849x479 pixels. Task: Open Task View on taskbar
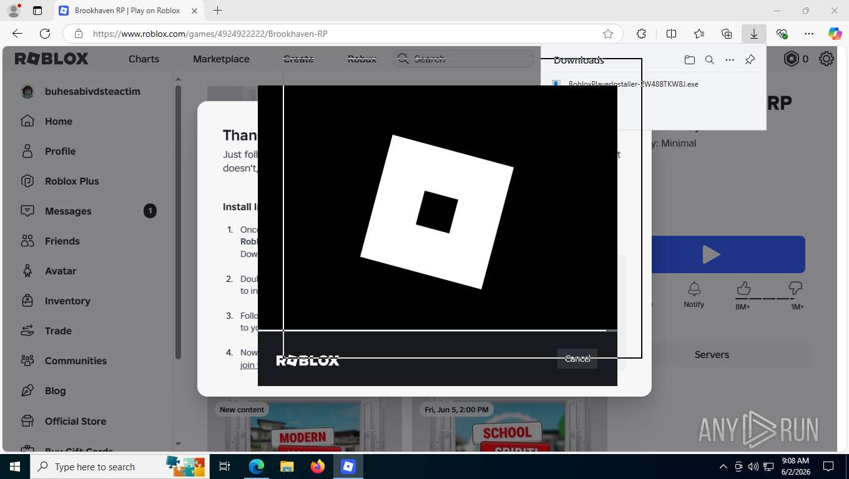tap(225, 467)
